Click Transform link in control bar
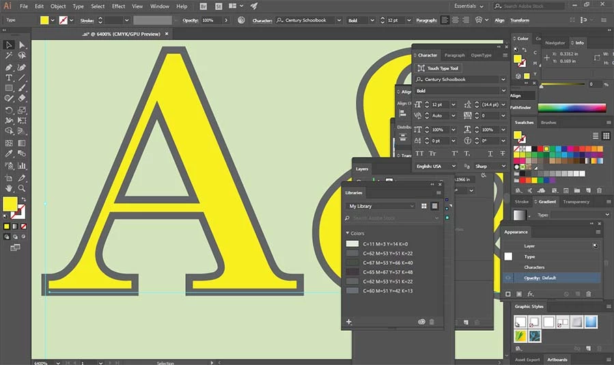Screen dimensions: 614x365 (520, 20)
